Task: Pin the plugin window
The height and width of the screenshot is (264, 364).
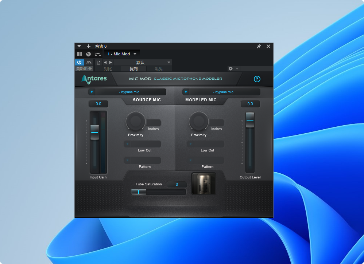Action: (259, 46)
